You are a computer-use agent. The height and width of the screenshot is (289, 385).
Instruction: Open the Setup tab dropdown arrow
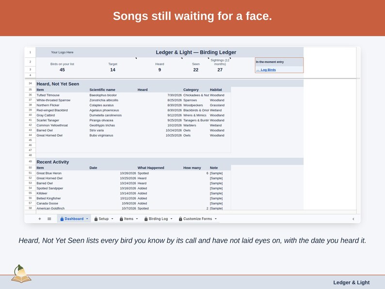point(112,219)
